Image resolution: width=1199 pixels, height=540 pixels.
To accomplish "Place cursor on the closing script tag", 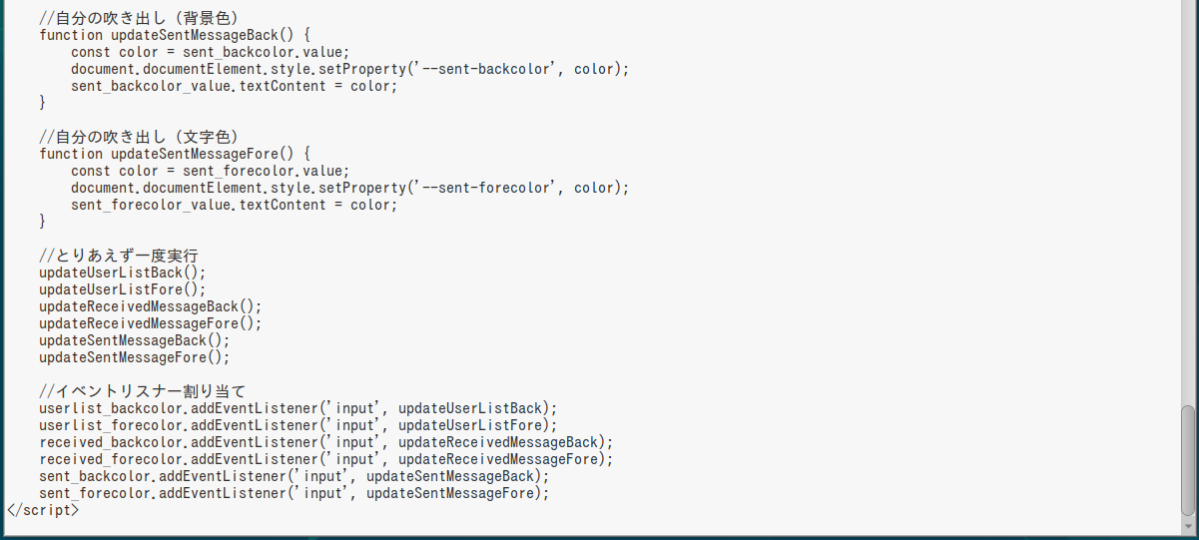I will pos(42,510).
